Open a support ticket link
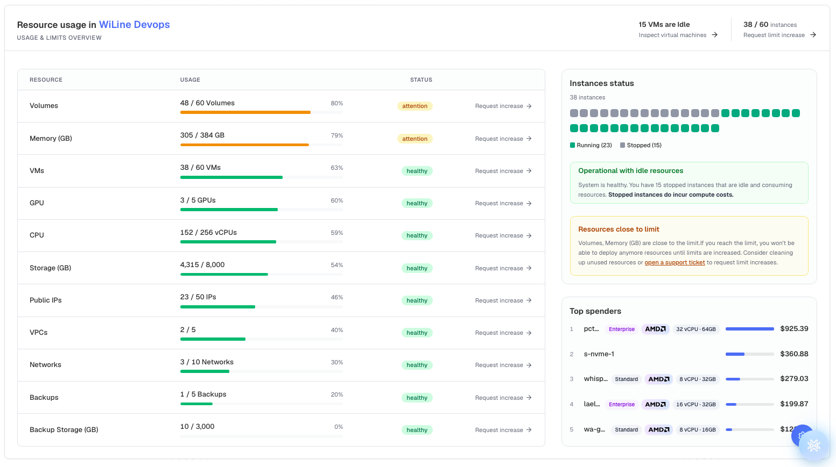Screen dimensions: 836x467 [x=675, y=262]
